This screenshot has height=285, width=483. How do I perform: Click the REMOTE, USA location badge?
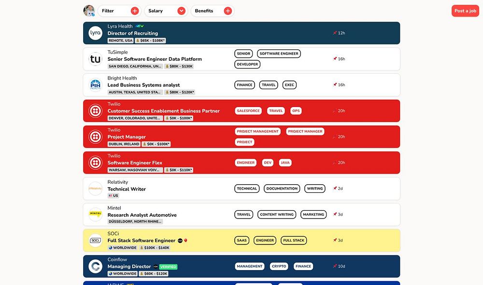click(120, 41)
